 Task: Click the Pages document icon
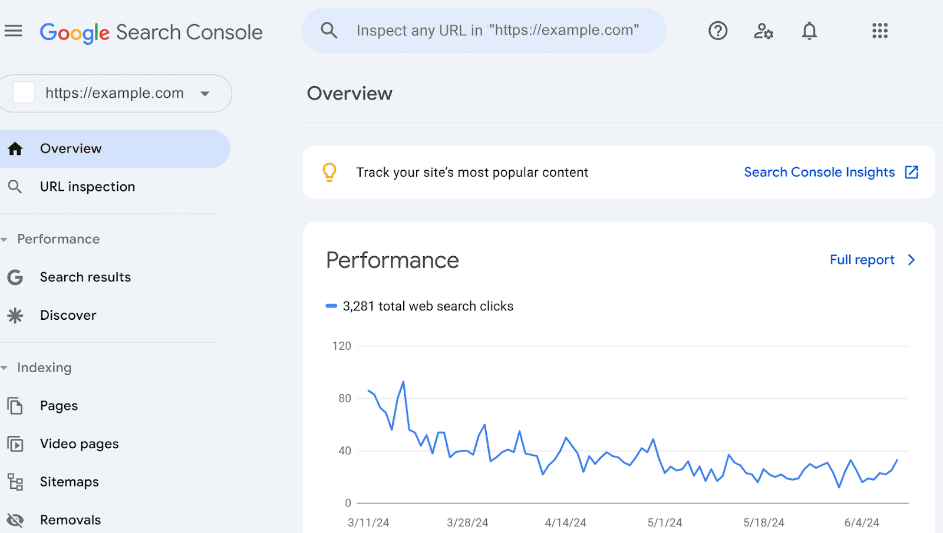[x=15, y=406]
